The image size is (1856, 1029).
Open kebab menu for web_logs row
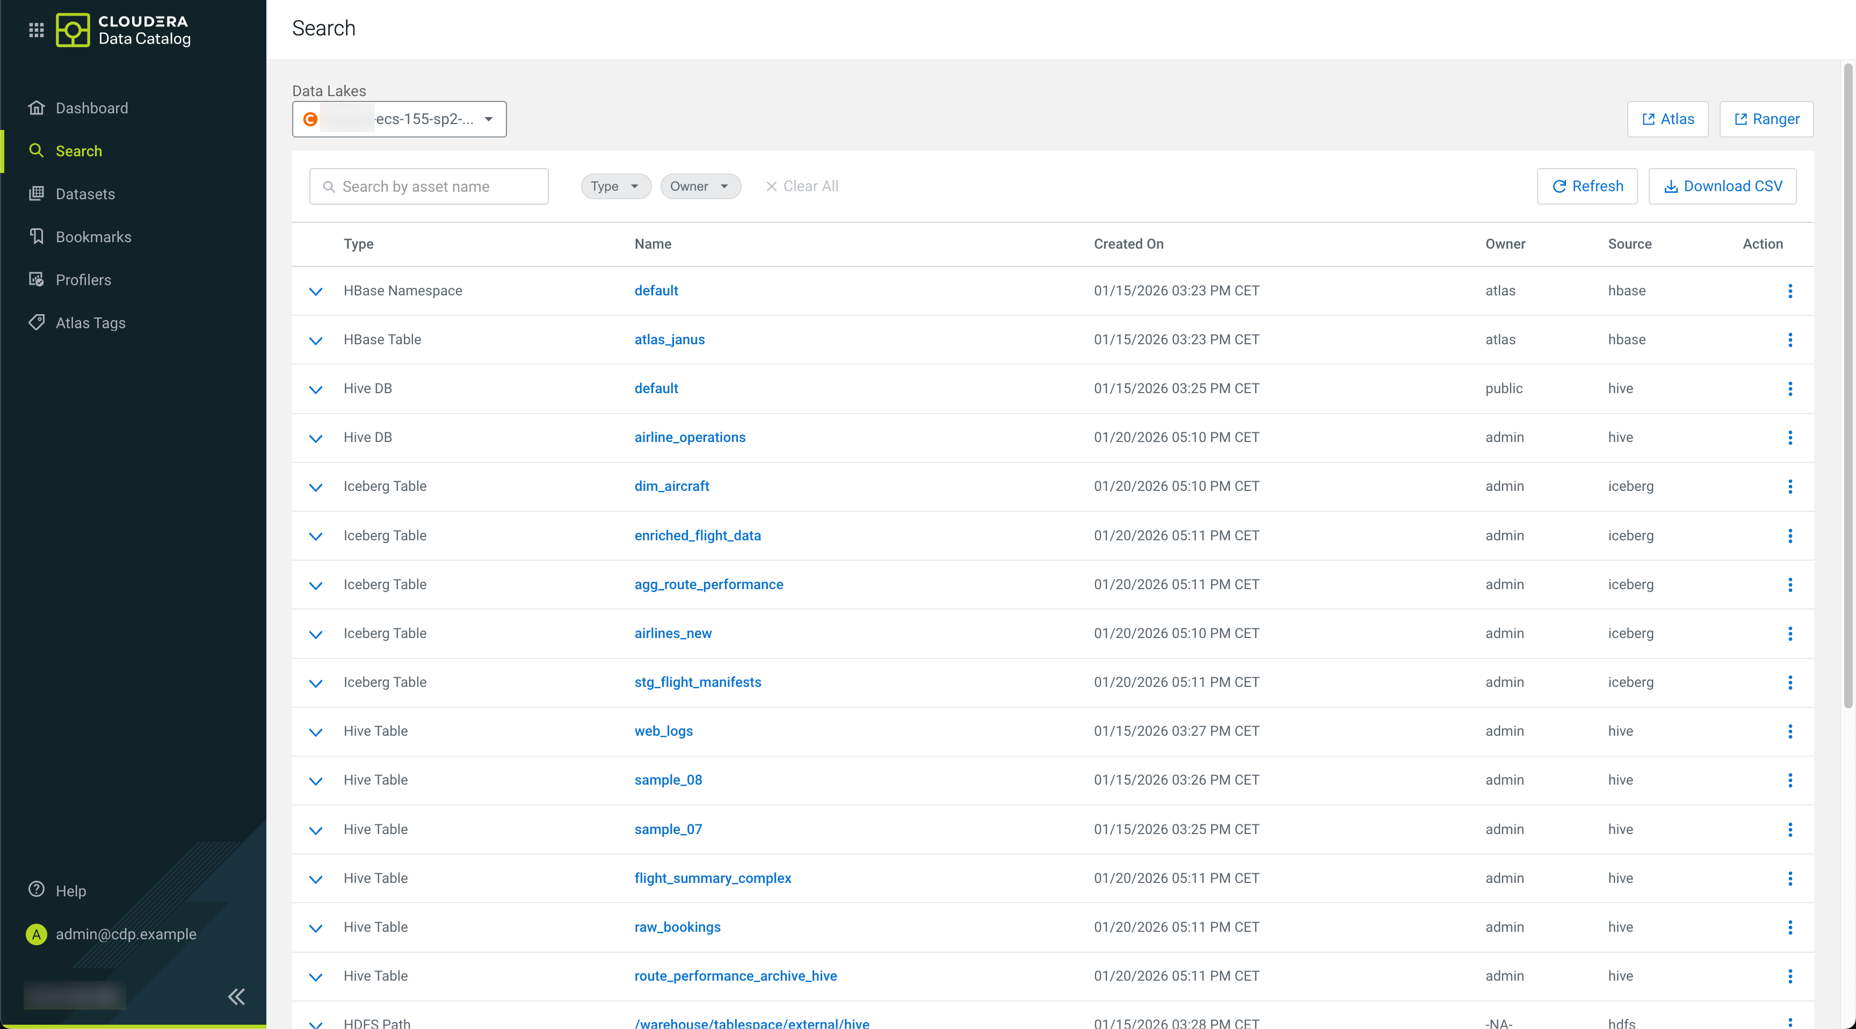[1790, 731]
